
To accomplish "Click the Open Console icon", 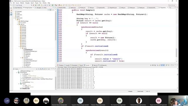I will pos(172,65).
